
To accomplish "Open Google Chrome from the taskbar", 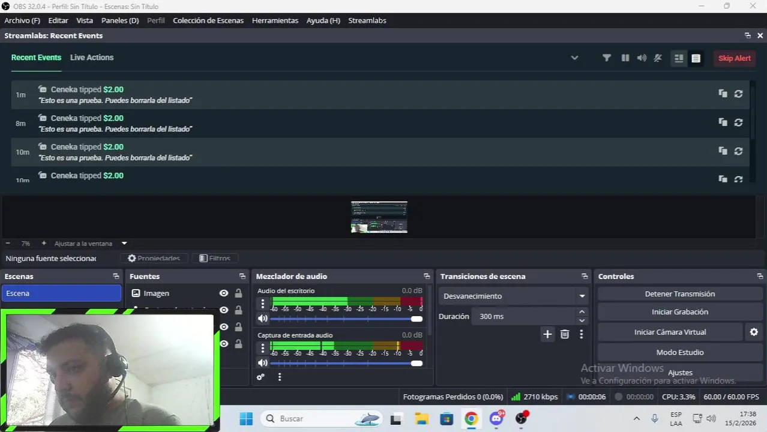I will click(x=471, y=418).
